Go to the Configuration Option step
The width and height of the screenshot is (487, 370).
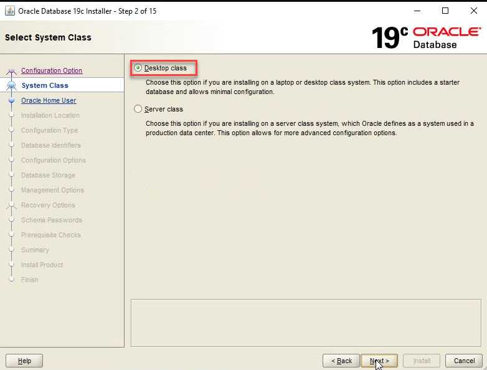(52, 70)
